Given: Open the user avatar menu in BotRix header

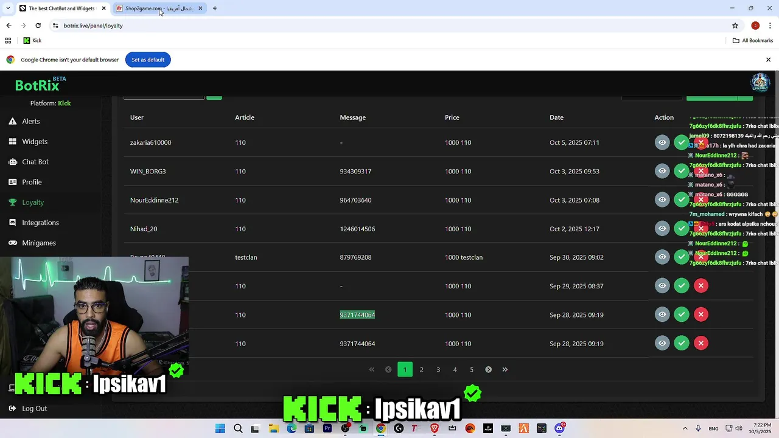Looking at the screenshot, I should point(760,82).
